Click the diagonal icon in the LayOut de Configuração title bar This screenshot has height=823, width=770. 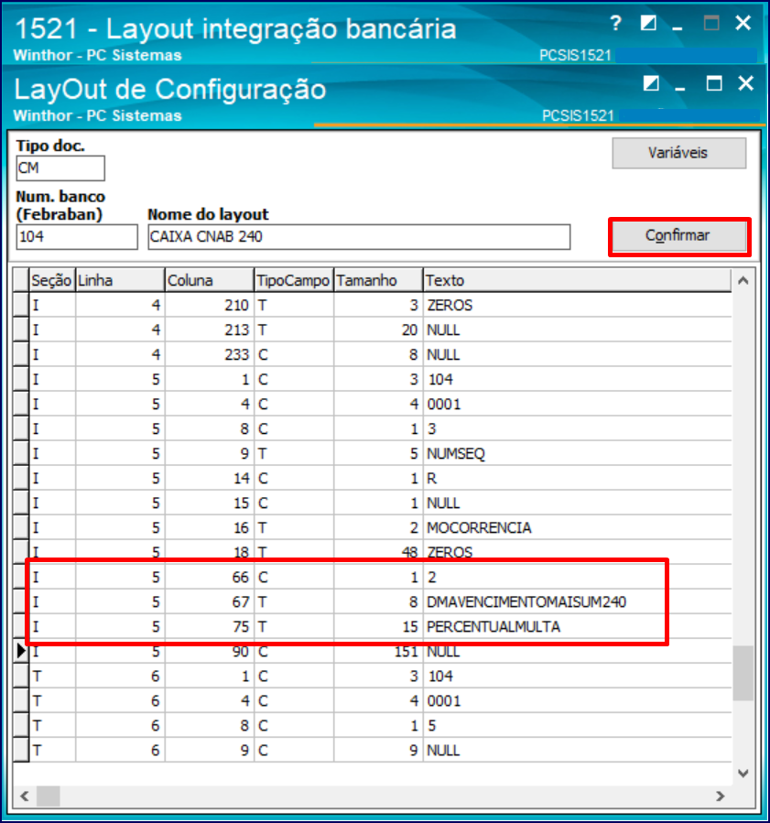coord(651,83)
